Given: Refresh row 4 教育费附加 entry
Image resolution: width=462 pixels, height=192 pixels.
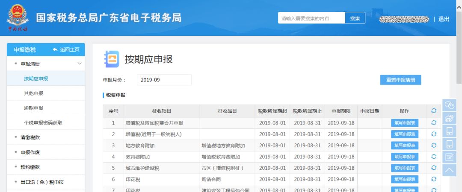Looking at the screenshot, I should point(434,157).
